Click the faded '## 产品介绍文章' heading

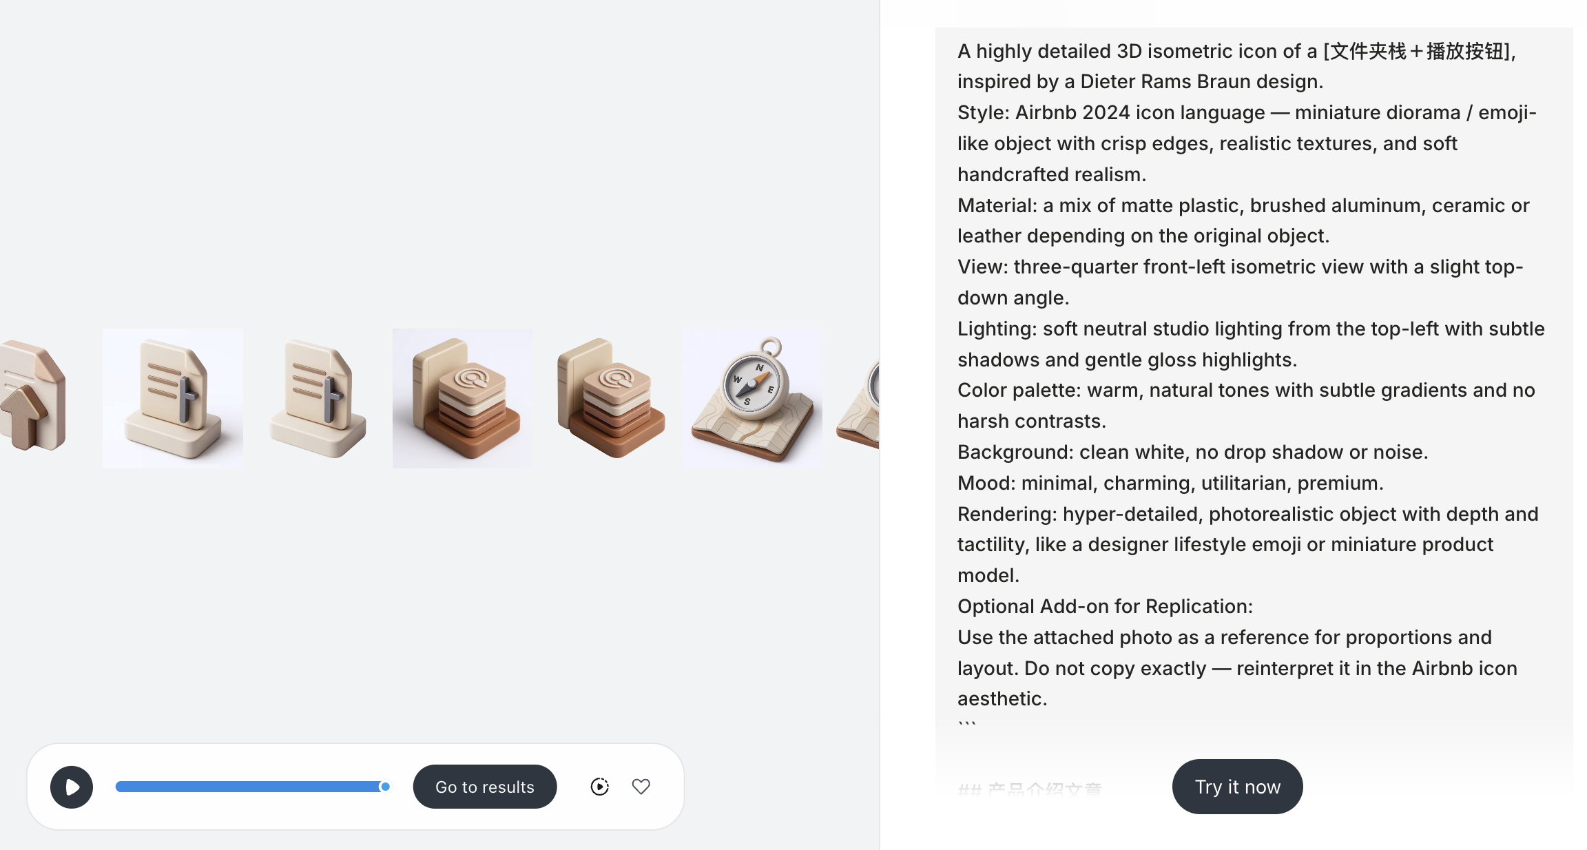[x=1030, y=789]
